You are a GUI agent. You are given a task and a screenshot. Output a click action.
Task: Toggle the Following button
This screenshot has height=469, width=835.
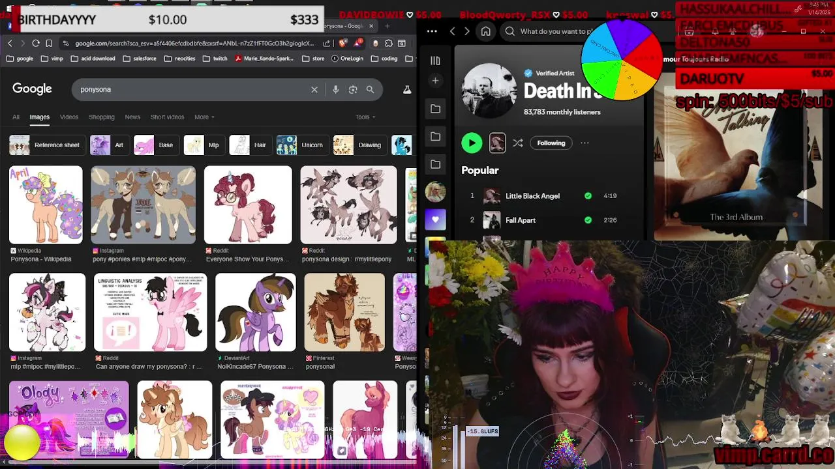click(x=551, y=143)
